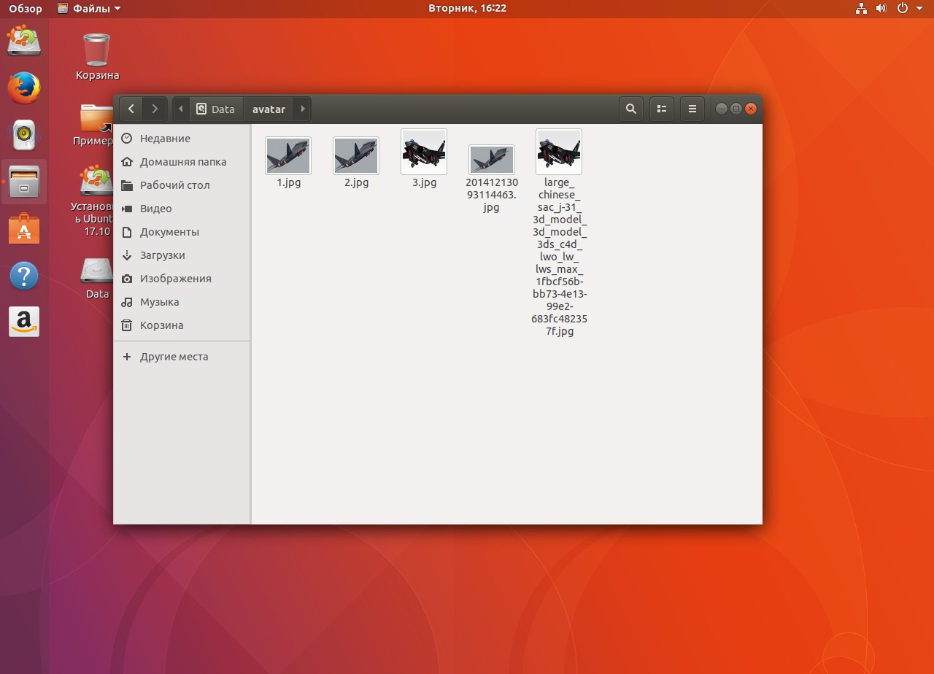Go forward with the right arrow button
The width and height of the screenshot is (934, 674).
click(x=155, y=109)
